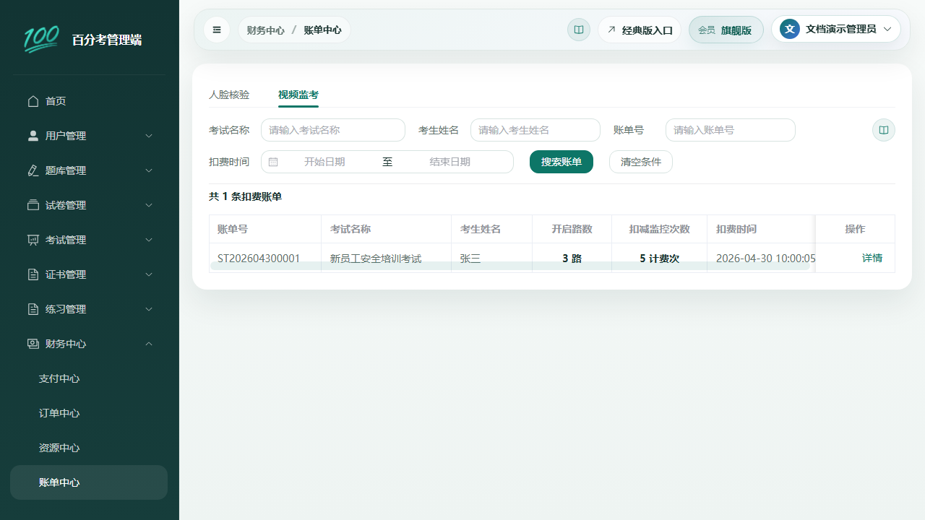Open the 经典版入口 link

pyautogui.click(x=640, y=30)
